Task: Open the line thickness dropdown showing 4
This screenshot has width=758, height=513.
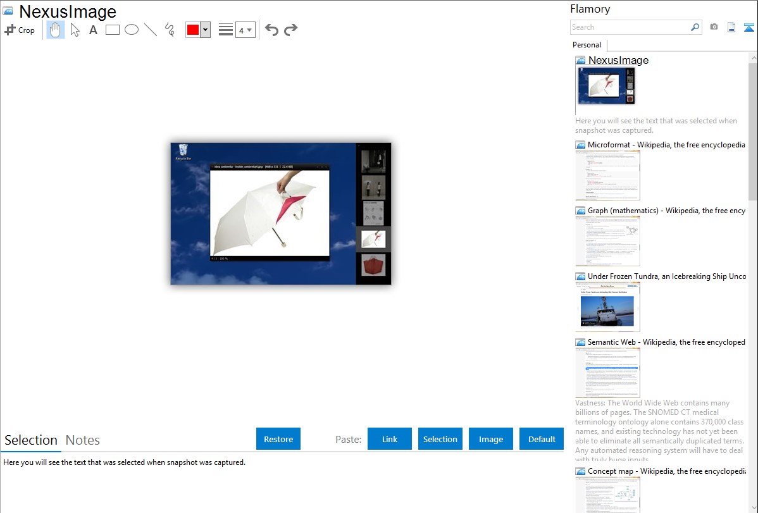Action: (x=245, y=30)
